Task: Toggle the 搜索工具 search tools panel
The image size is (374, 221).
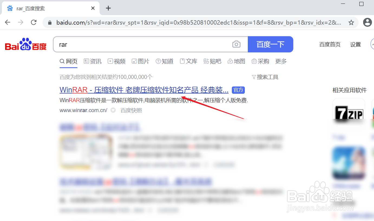Action: click(x=265, y=77)
